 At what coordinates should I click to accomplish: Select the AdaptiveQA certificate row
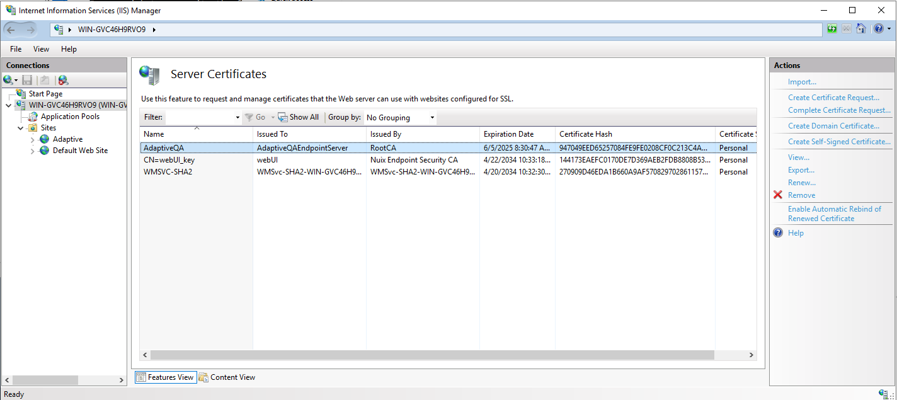[448, 148]
